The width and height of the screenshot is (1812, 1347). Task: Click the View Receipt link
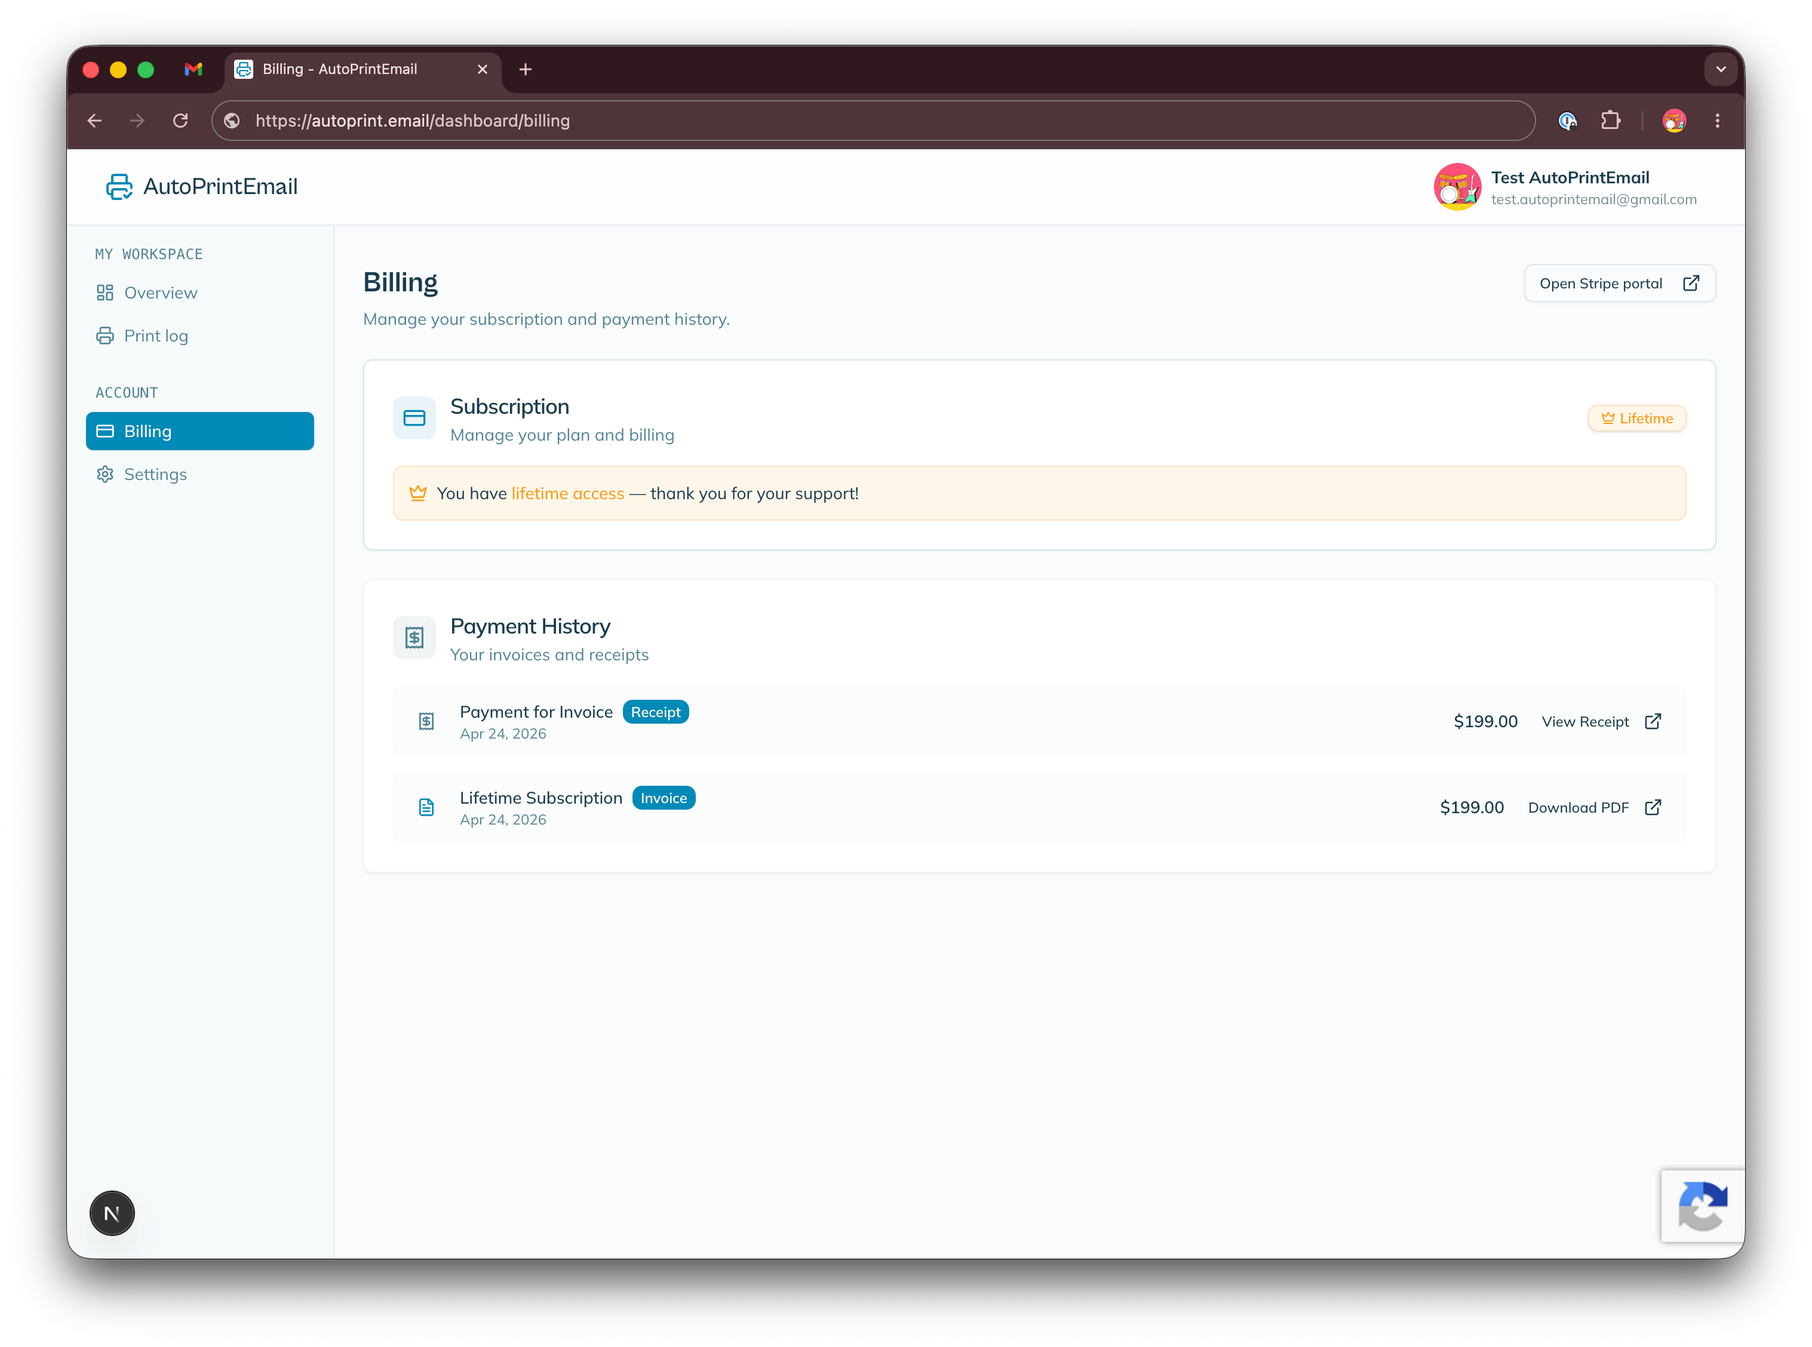pyautogui.click(x=1601, y=722)
